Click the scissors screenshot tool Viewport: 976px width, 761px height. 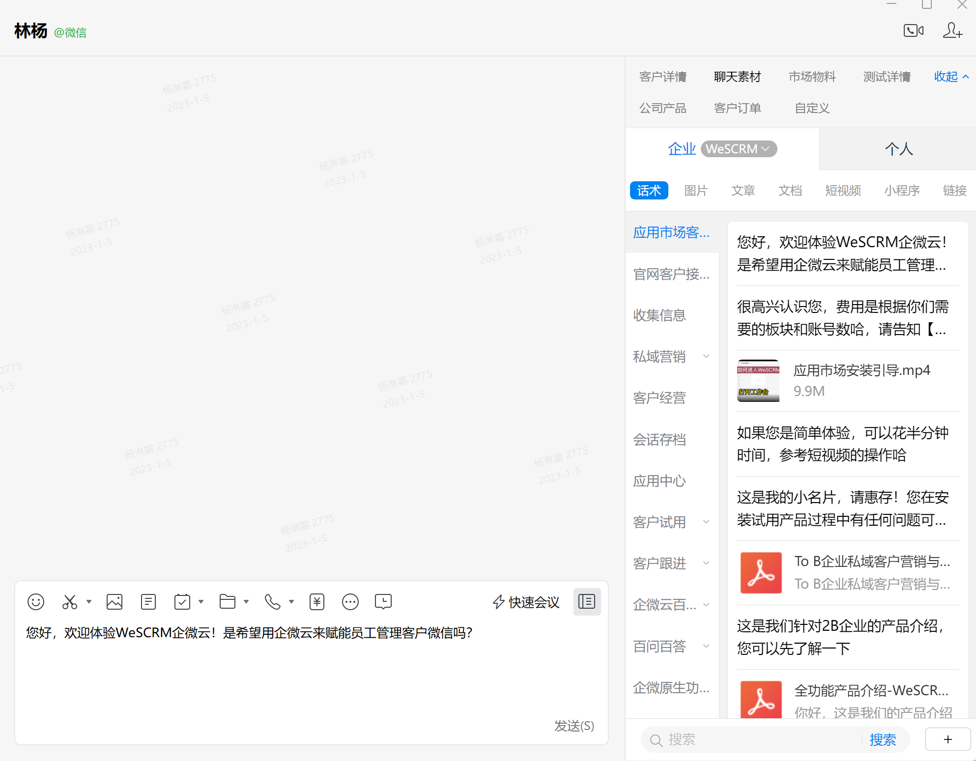(x=70, y=602)
